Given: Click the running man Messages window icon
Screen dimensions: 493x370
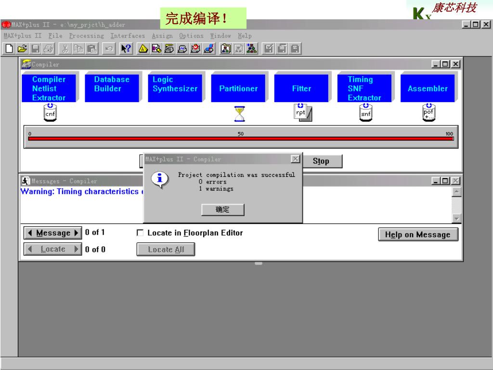Looking at the screenshot, I should pyautogui.click(x=26, y=181).
